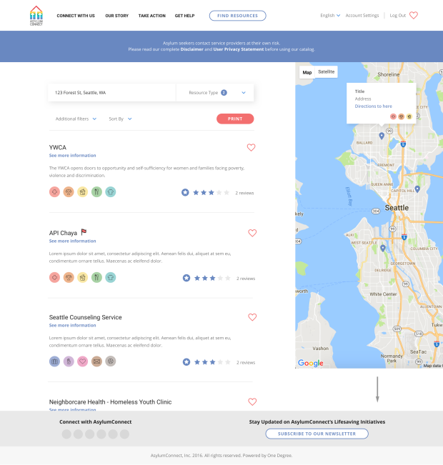The width and height of the screenshot is (443, 465).
Task: Click the green food utensils icon under API Chaya
Action: tap(96, 277)
